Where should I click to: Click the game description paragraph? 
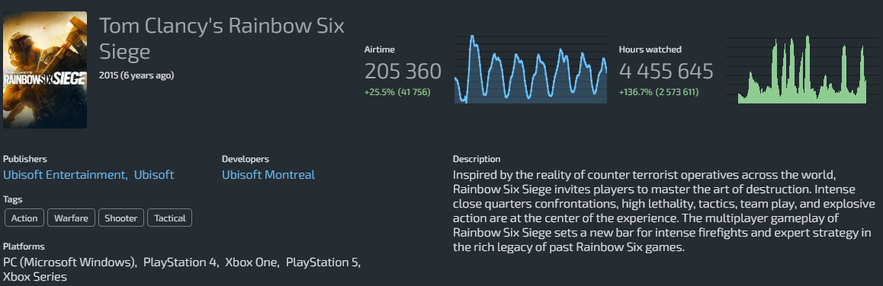tap(664, 211)
